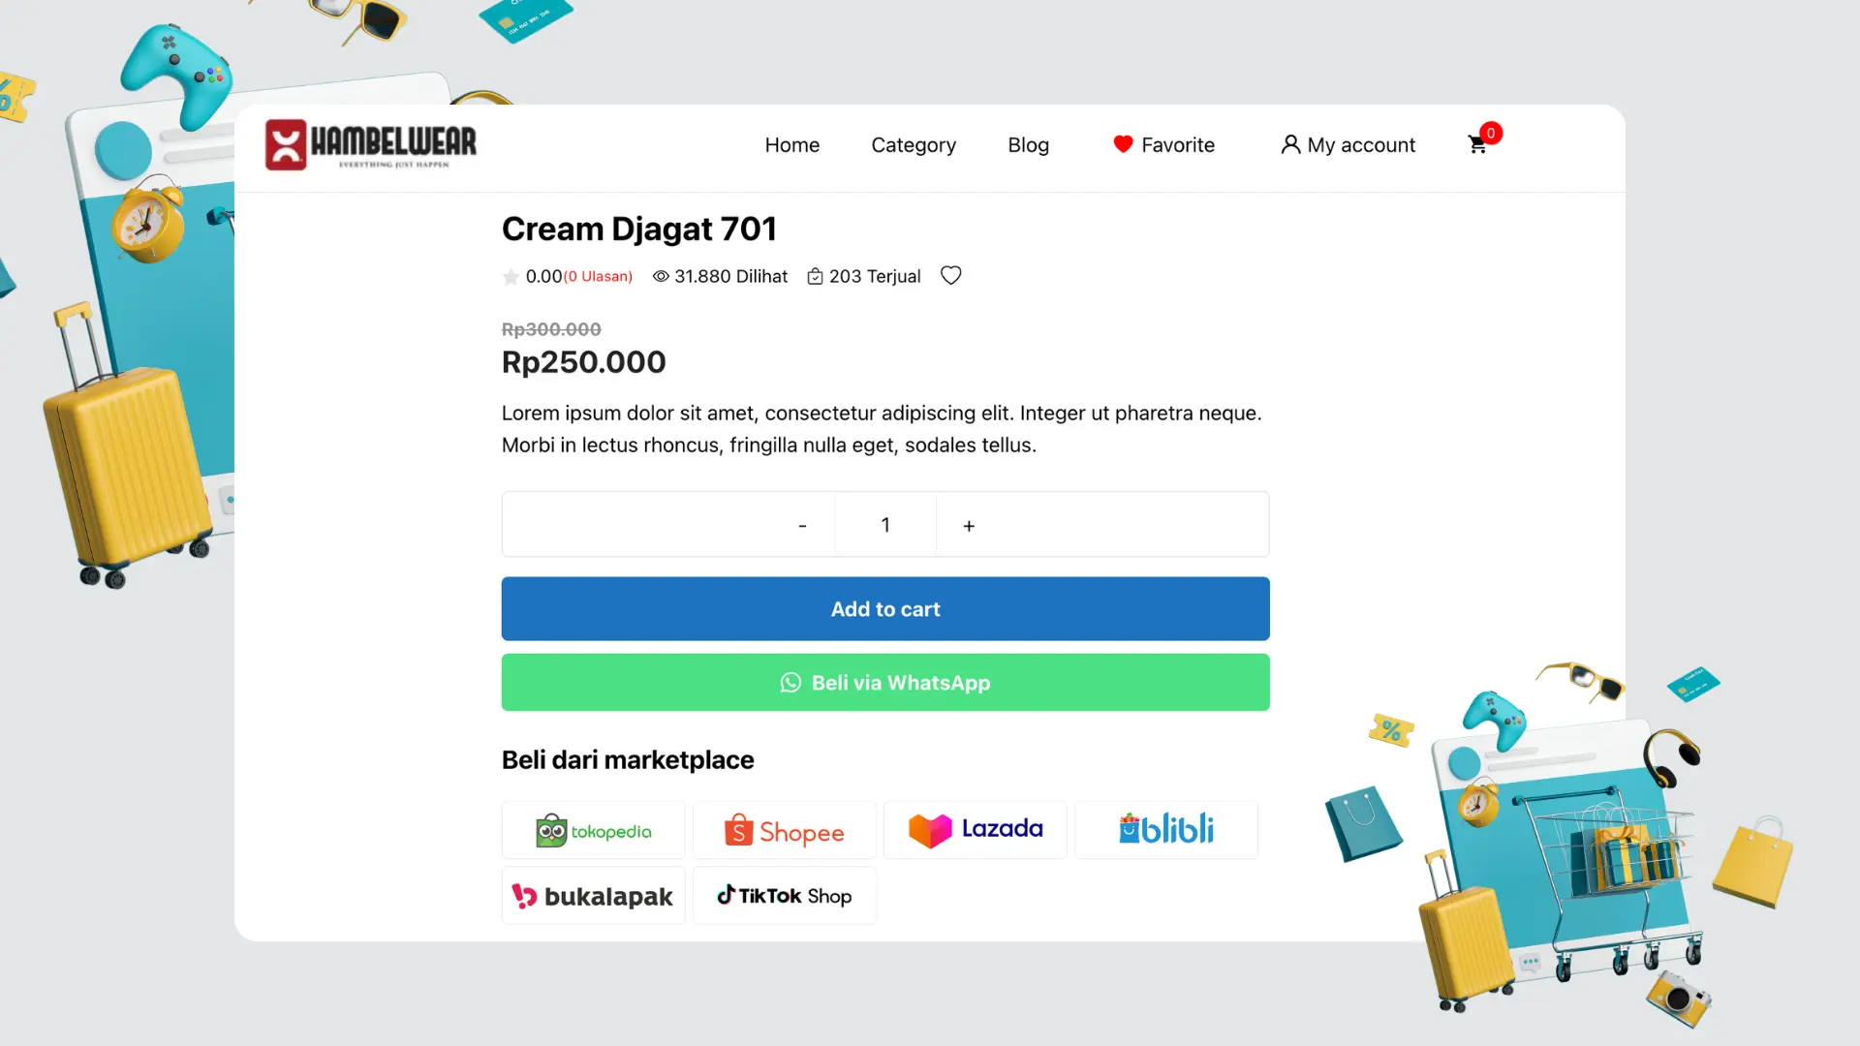This screenshot has width=1860, height=1046.
Task: Open the Tokopedia marketplace link
Action: (x=594, y=831)
